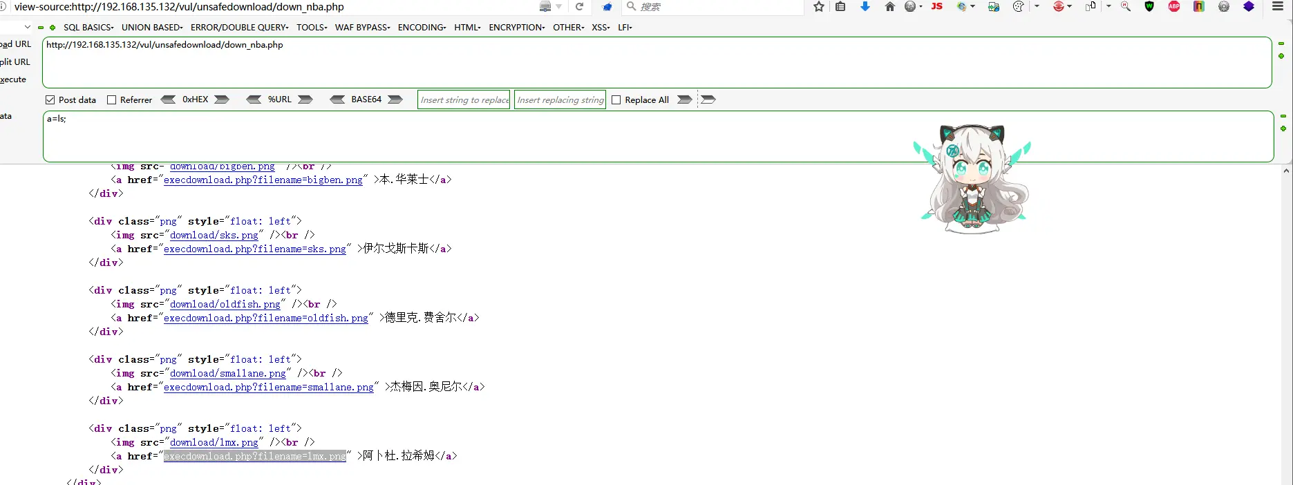Click the replace arrow after Replace All
This screenshot has height=485, width=1293.
click(x=685, y=99)
